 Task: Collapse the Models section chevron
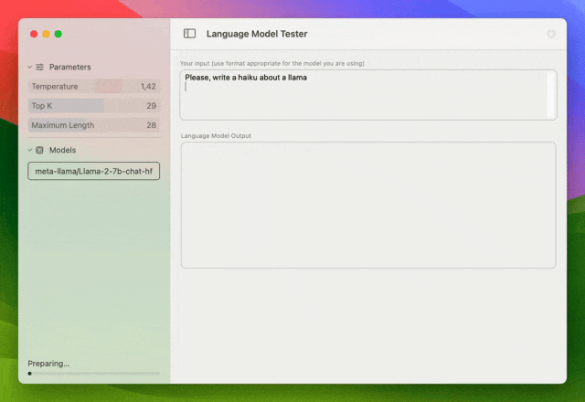(30, 150)
